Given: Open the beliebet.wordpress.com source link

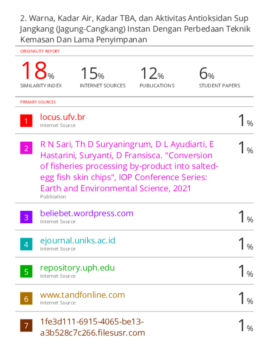Looking at the screenshot, I should coord(87,213).
